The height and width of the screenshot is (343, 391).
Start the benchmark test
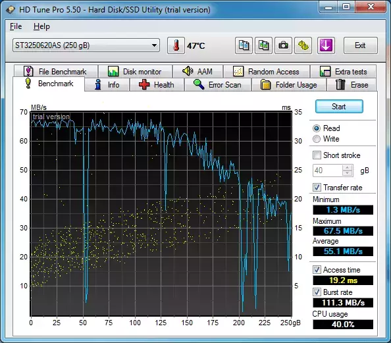click(x=339, y=107)
